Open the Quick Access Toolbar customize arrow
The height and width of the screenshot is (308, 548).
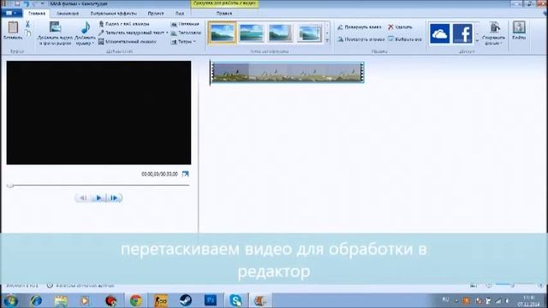[43, 3]
